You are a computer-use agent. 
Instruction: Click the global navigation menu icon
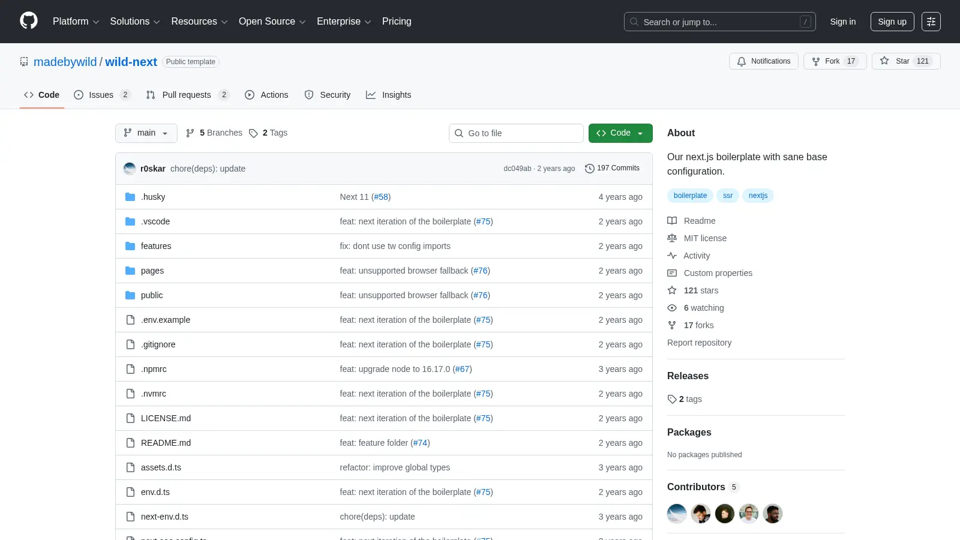(931, 22)
